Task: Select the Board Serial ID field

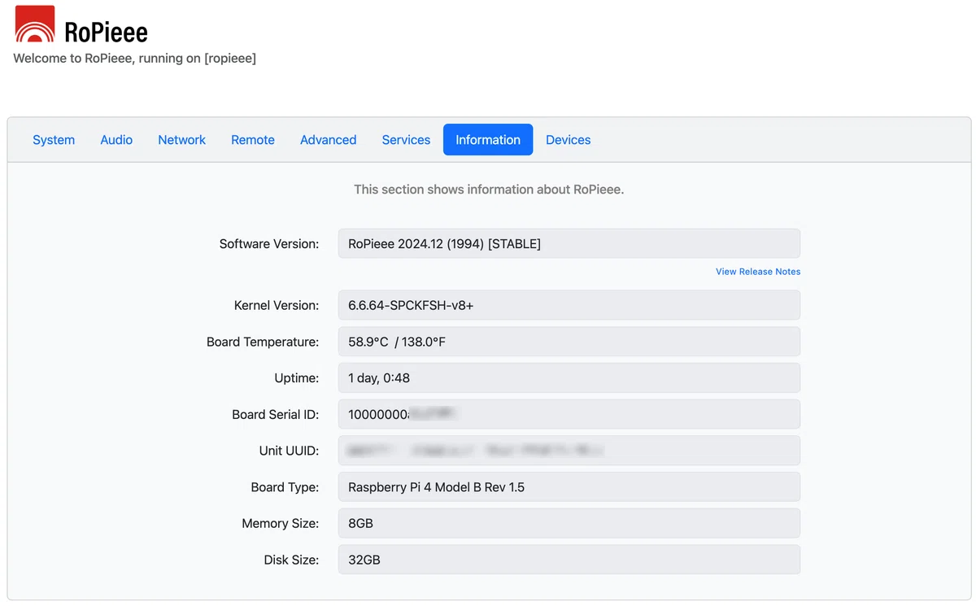Action: [x=569, y=414]
